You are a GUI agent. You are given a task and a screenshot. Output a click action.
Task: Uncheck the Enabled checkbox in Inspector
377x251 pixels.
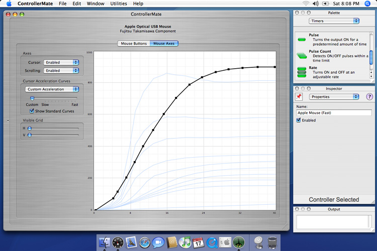coord(299,120)
